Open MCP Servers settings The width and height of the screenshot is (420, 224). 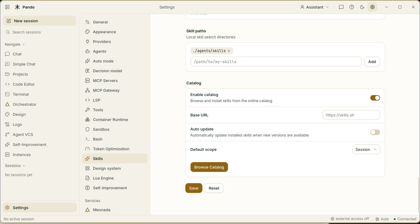115,80
